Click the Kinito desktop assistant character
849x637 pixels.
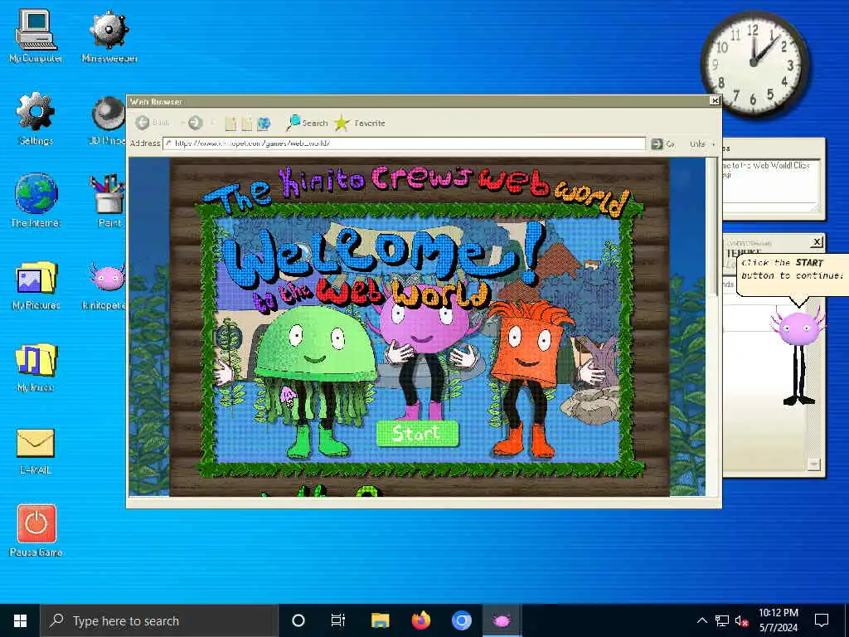pos(798,355)
